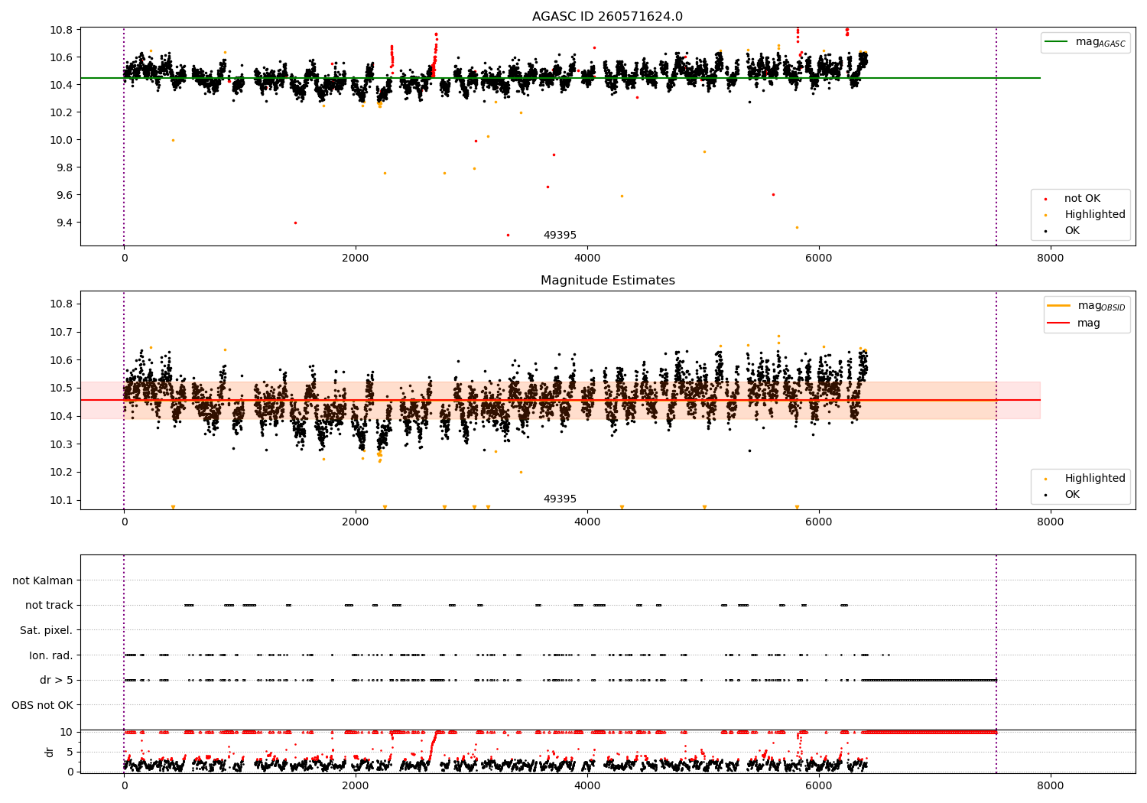This screenshot has height=803, width=1147.
Task: Click the 'dr' axis label in the bottom plot
Action: tap(50, 752)
